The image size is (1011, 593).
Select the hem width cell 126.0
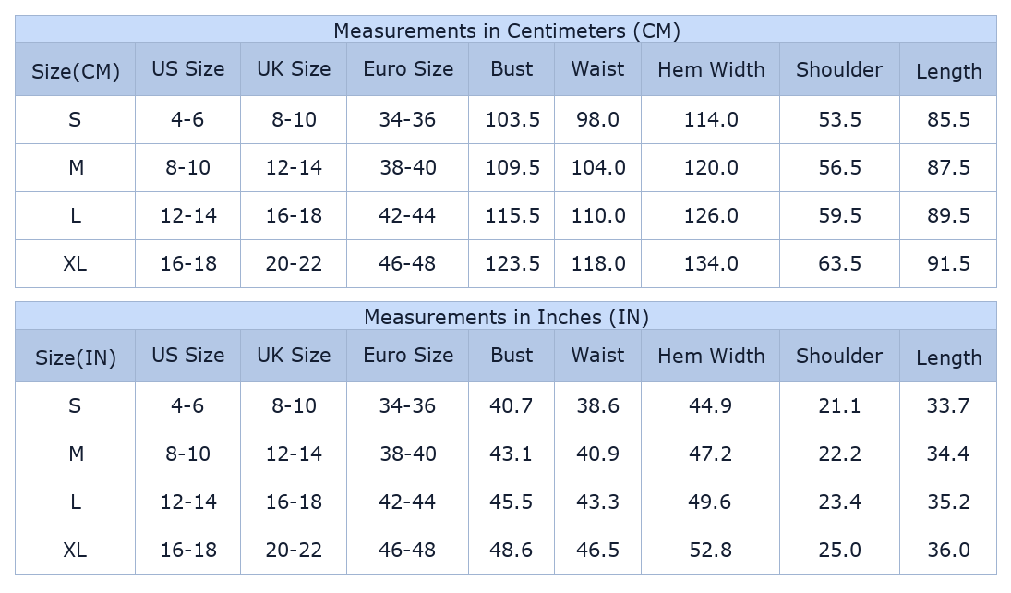click(x=711, y=215)
